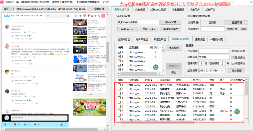The height and width of the screenshot is (131, 253).
Task: Open favorites star icon in bilibili header
Action: (92, 16)
